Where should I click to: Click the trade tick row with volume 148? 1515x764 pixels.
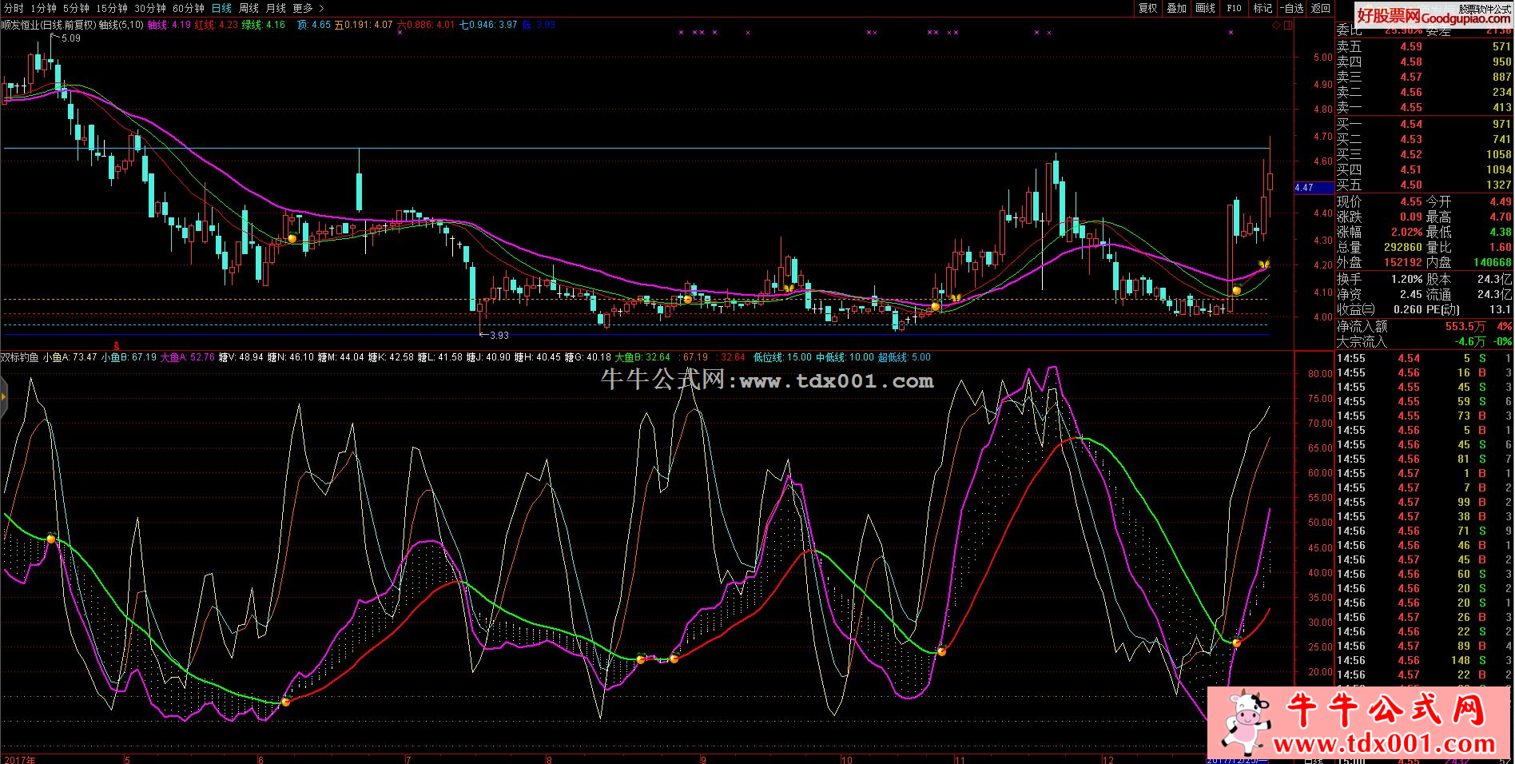(1424, 660)
